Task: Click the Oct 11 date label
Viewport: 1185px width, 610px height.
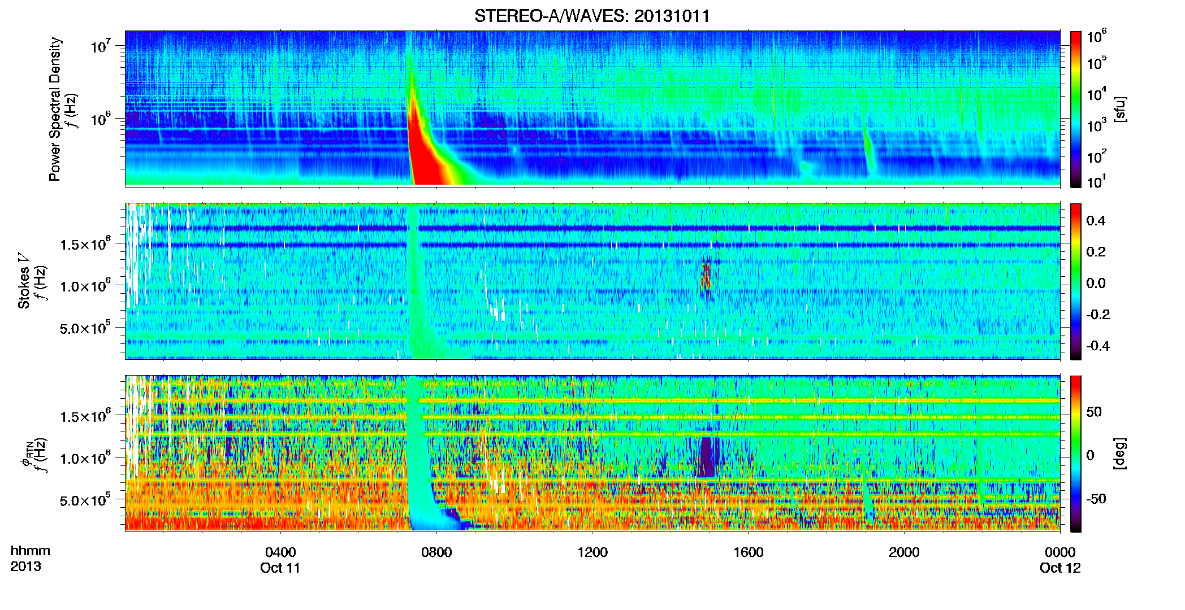Action: click(x=280, y=568)
